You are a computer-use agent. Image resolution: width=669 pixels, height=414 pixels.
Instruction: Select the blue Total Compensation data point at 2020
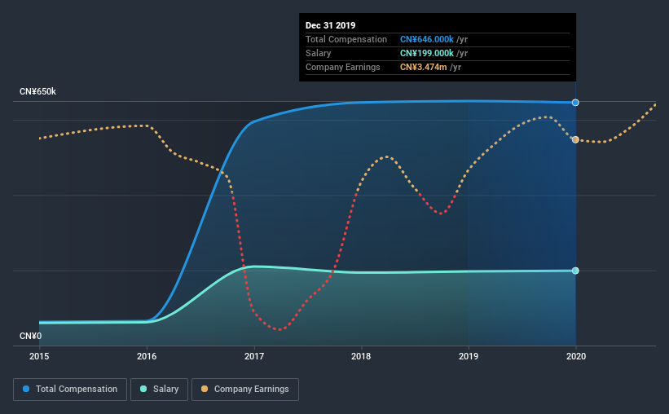(x=575, y=103)
